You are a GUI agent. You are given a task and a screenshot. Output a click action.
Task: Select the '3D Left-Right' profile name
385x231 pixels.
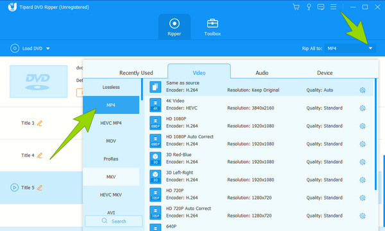click(180, 173)
